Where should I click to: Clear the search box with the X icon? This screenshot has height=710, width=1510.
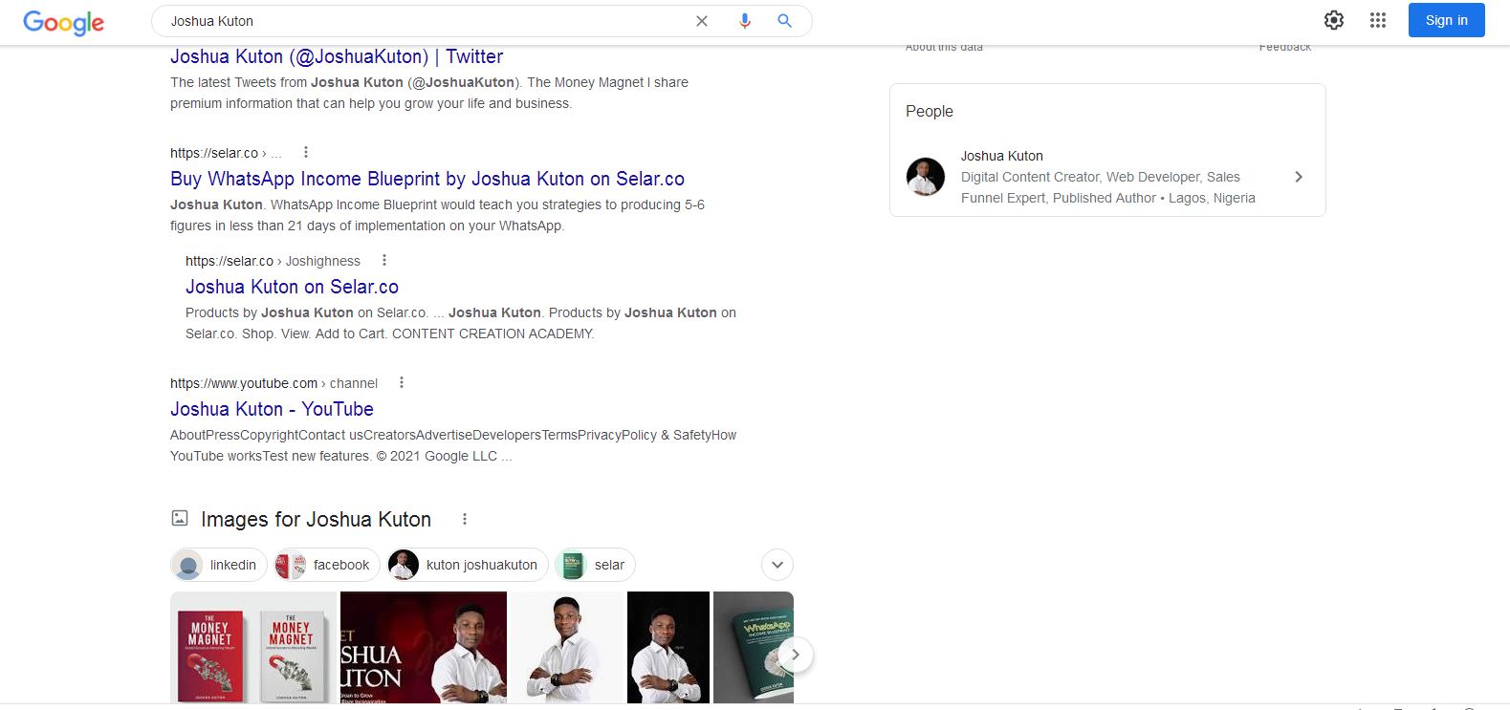tap(702, 21)
